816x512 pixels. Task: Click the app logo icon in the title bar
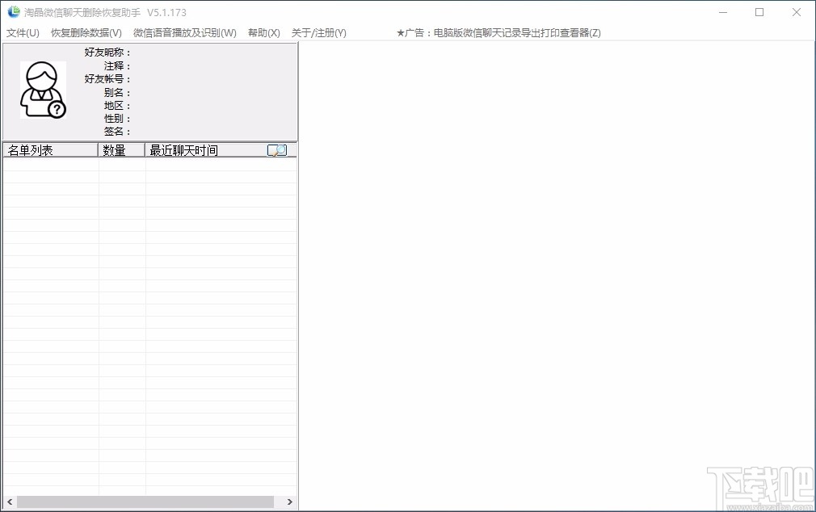[14, 12]
